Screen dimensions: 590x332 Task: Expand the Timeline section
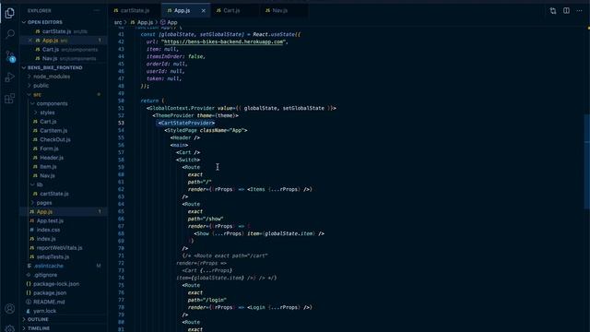point(39,328)
